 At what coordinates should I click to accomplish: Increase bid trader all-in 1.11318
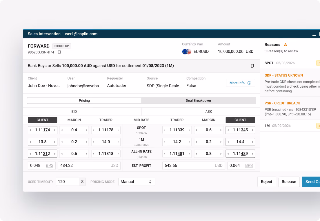(x=118, y=154)
